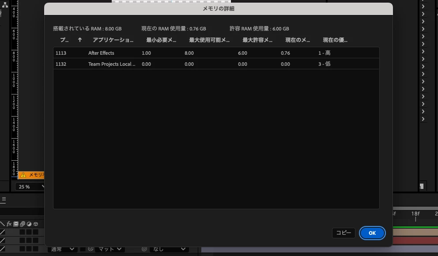Enable motion blur on red-bar layer row

coord(23,241)
